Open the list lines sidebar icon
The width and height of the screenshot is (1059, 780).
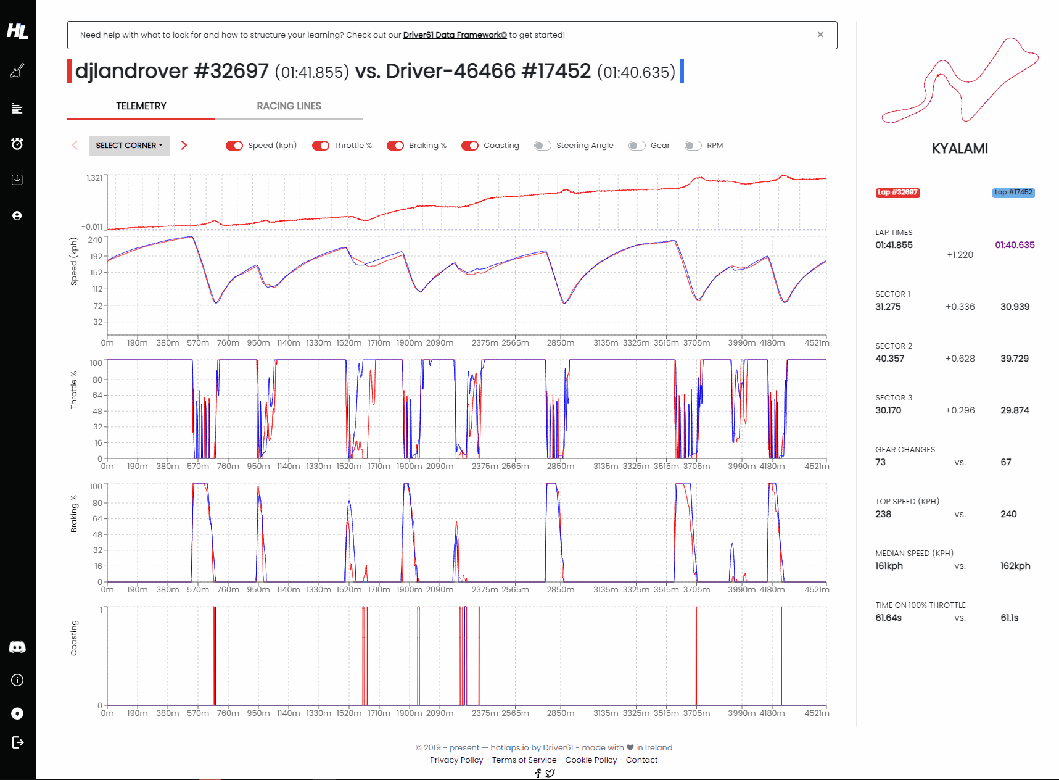17,109
